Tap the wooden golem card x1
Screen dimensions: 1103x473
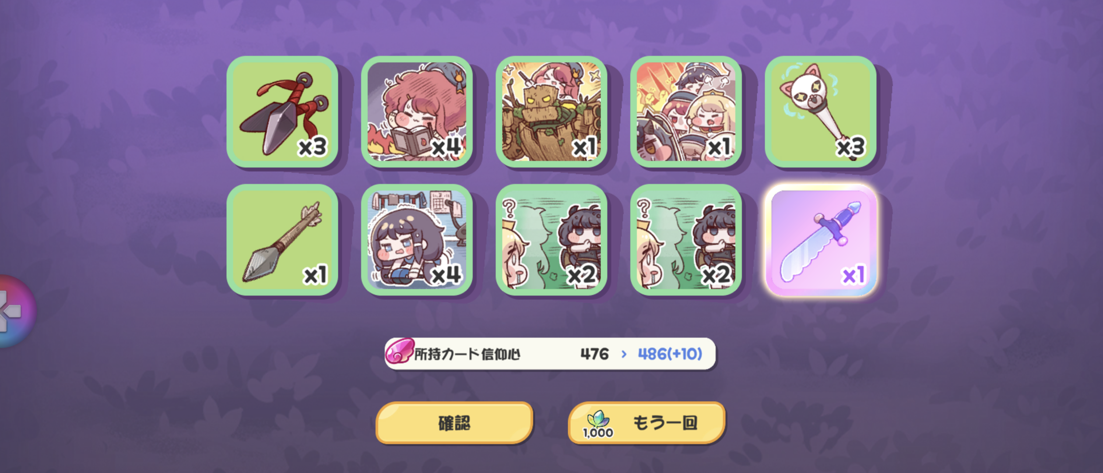pos(551,112)
